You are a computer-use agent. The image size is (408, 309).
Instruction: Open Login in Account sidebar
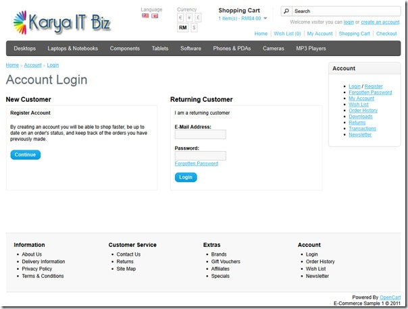(x=355, y=86)
